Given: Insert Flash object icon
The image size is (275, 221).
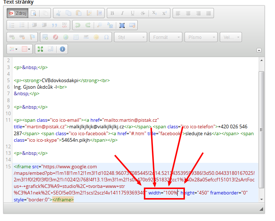Looking at the screenshot, I should 56,37.
